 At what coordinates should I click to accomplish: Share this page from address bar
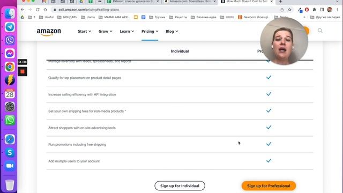(282, 10)
